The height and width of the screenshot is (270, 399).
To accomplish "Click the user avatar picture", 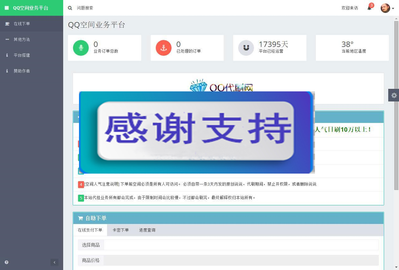I will pyautogui.click(x=385, y=8).
